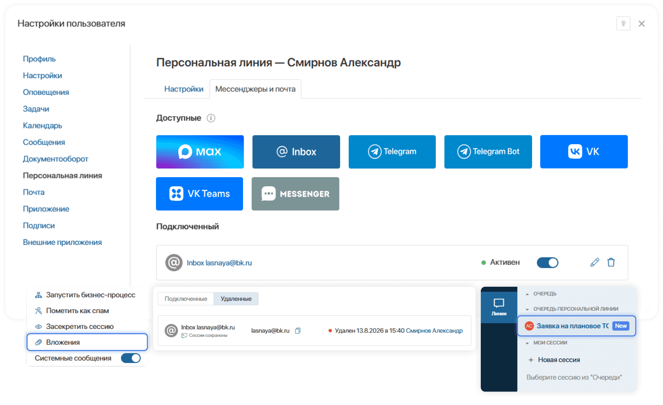The width and height of the screenshot is (663, 405).
Task: Connect the Max messenger
Action: click(200, 152)
